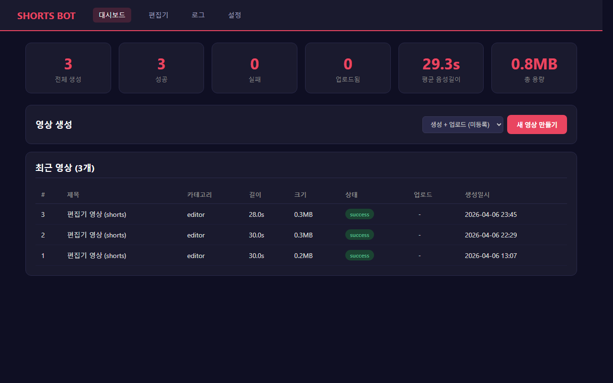
Task: Open the 로그 tab
Action: 198,15
